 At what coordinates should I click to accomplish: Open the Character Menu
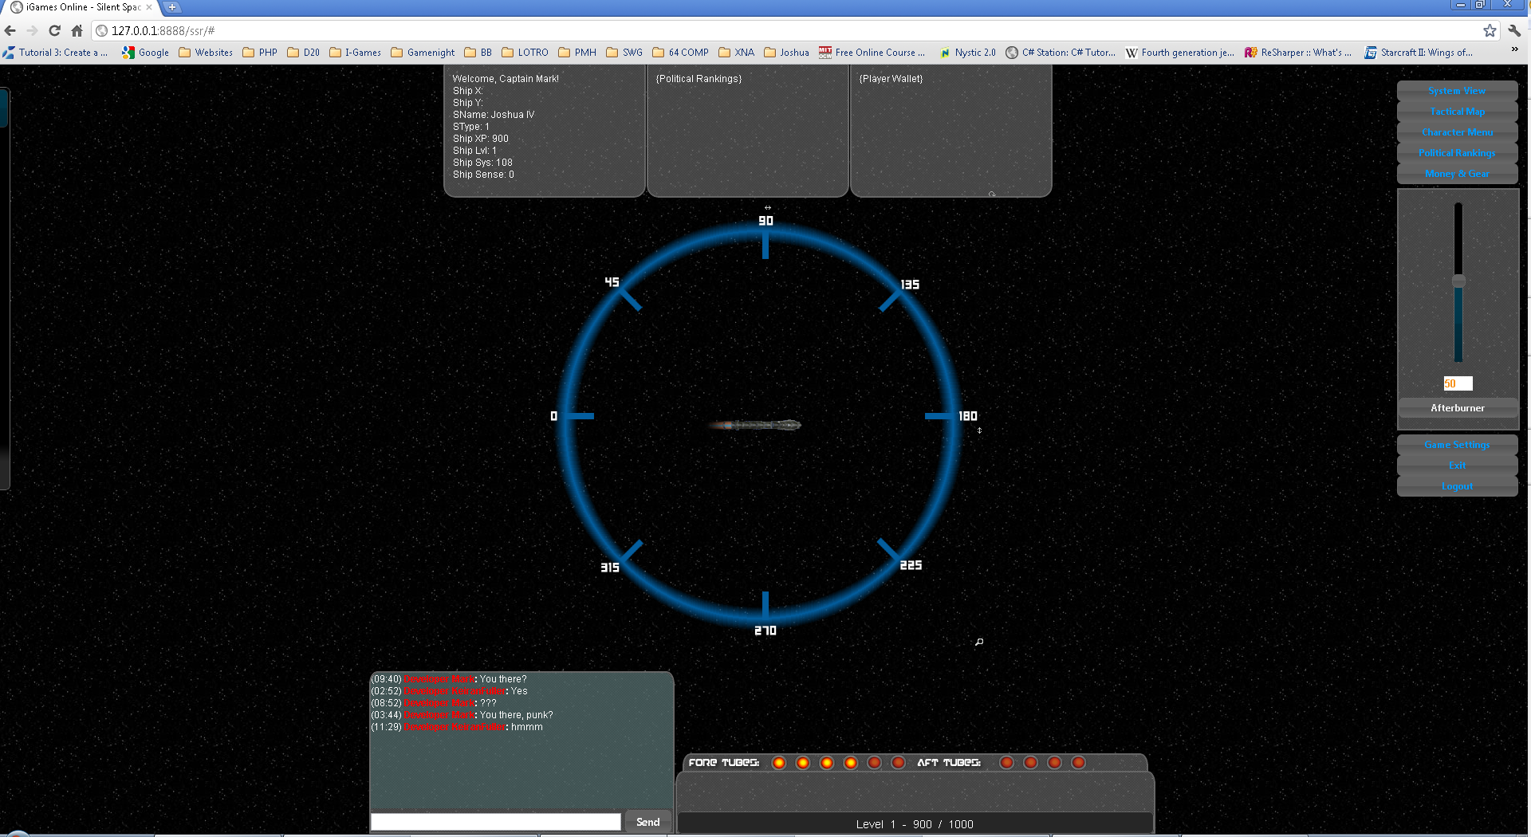pyautogui.click(x=1457, y=132)
